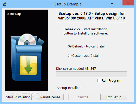136x104 pixels.
Task: Click the 'Ssetup' logo text on black panel
Action: pyautogui.click(x=14, y=14)
